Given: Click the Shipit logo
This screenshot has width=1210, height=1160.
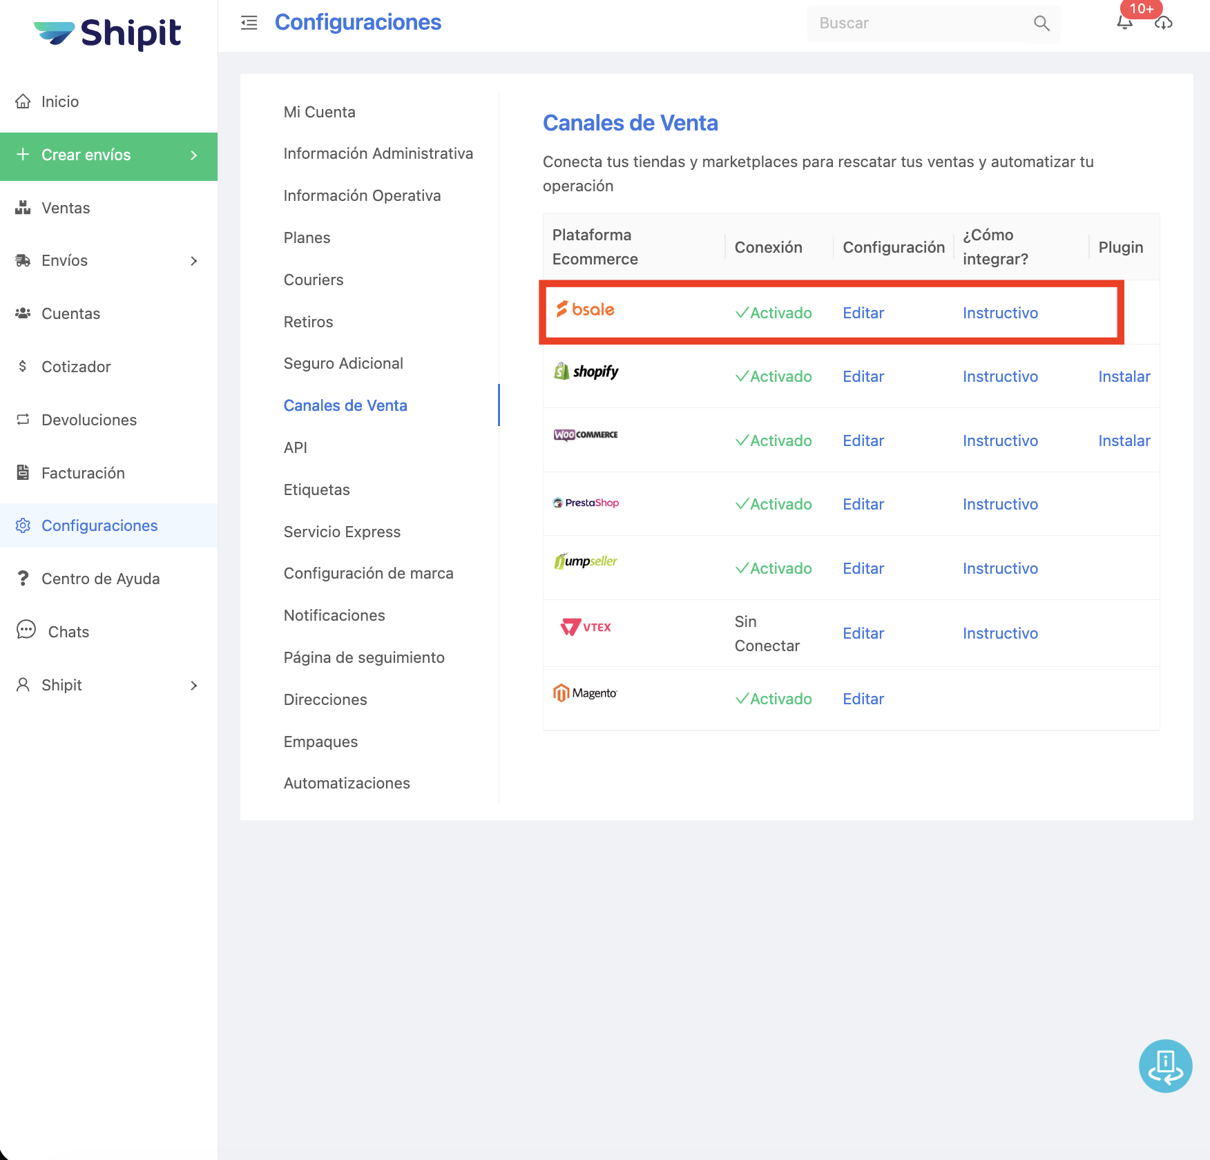Looking at the screenshot, I should [x=108, y=32].
